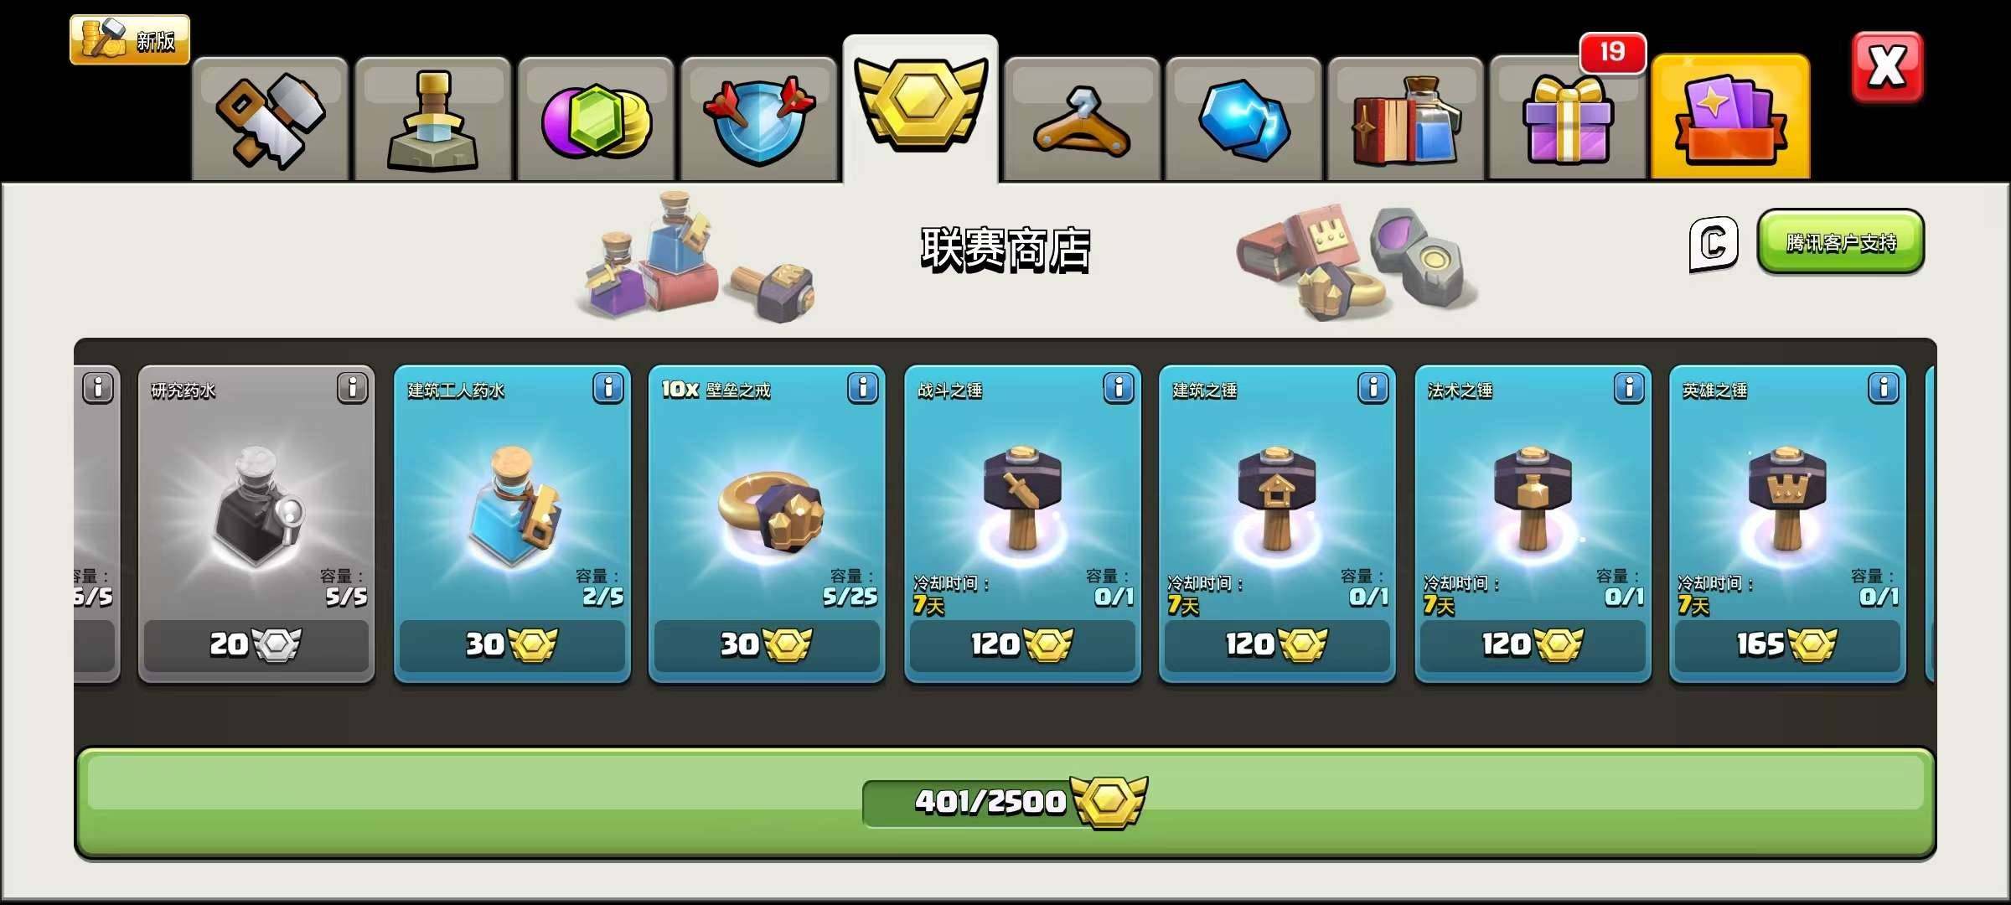Image resolution: width=2011 pixels, height=905 pixels.
Task: Show info for 研究药水 item
Action: [353, 388]
